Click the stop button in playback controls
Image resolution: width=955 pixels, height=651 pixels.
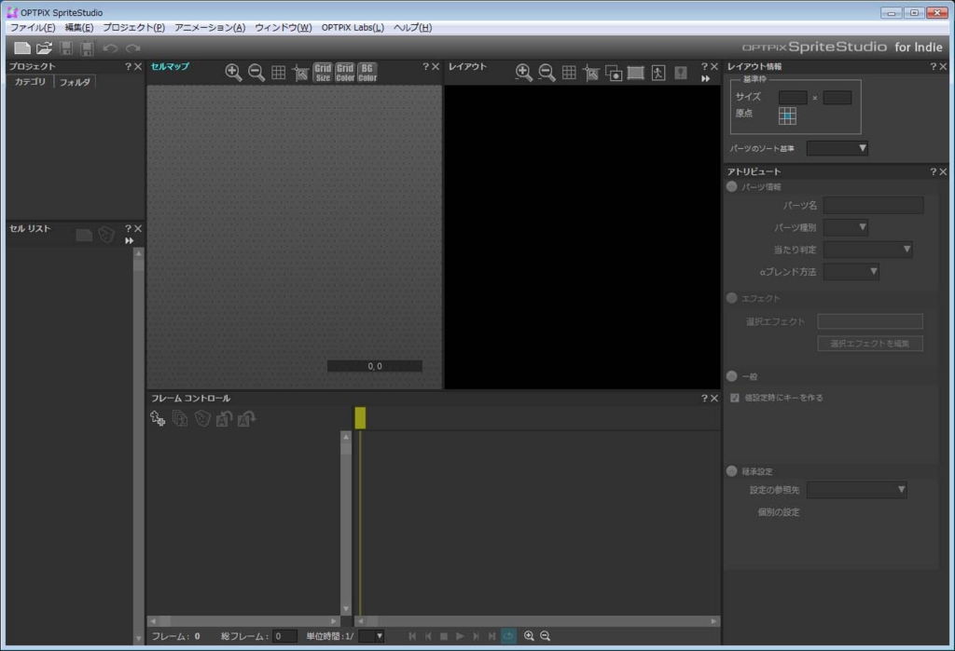pyautogui.click(x=444, y=636)
